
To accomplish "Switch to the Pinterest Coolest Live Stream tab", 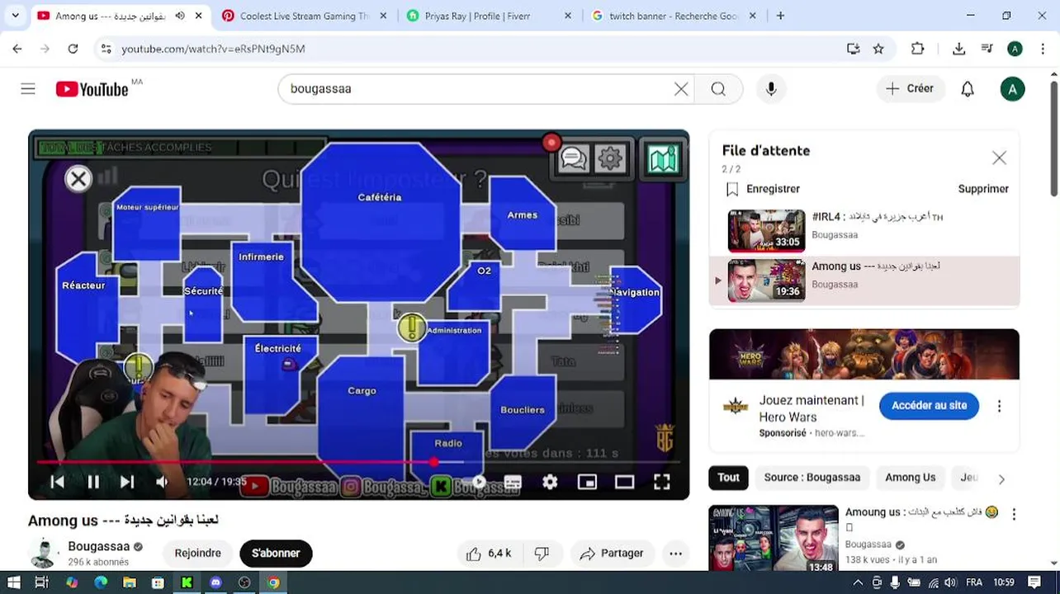I will (x=305, y=16).
